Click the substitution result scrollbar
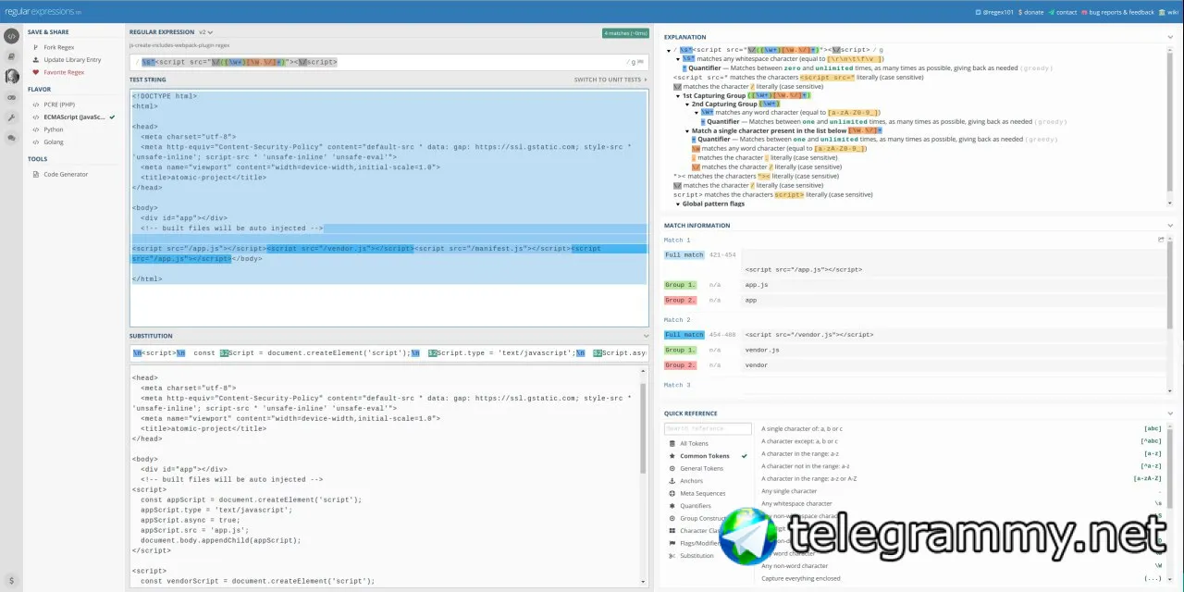Image resolution: width=1184 pixels, height=592 pixels. 644,430
